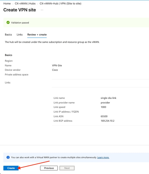Image resolution: width=149 pixels, height=174 pixels.
Task: Click the provider link provider value
Action: [105, 103]
